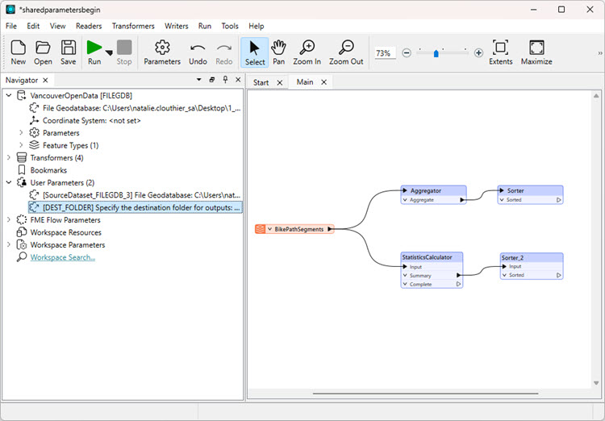Select DEST_FOLDER user parameter

(136, 207)
